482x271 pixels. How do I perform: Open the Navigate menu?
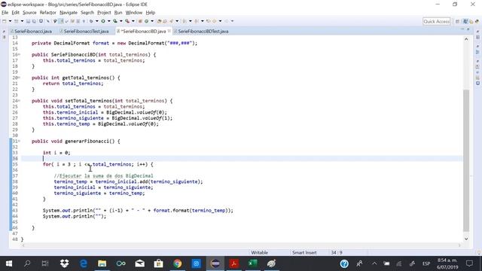(x=69, y=13)
